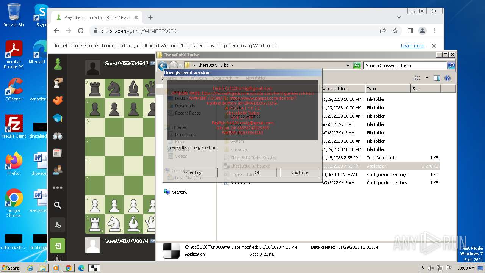Open the Watch binoculars icon

tap(58, 136)
